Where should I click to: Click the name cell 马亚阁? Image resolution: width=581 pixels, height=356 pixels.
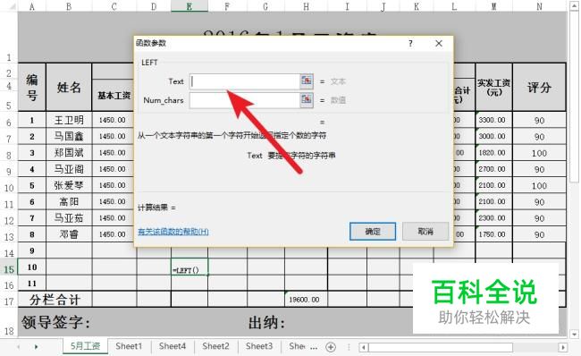pos(69,169)
